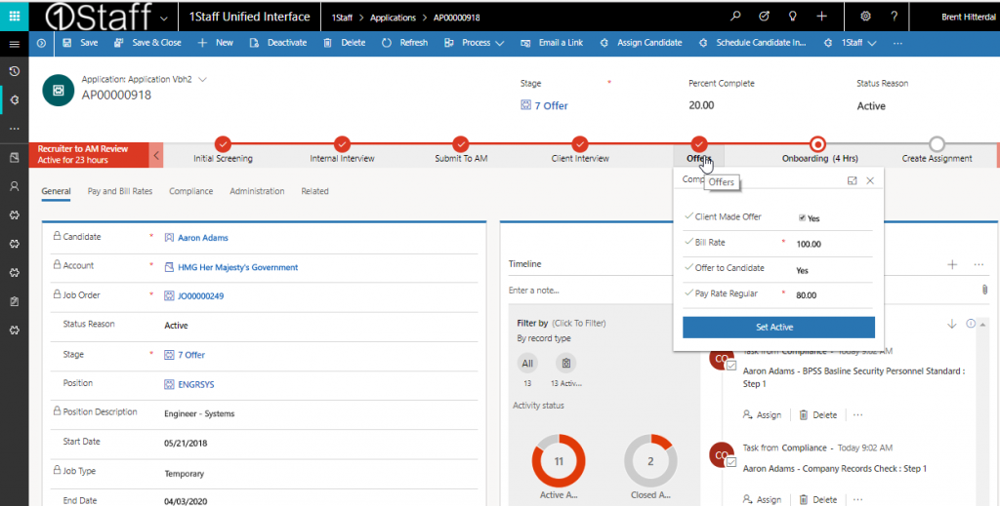Open job order JO00000249 link

click(201, 296)
